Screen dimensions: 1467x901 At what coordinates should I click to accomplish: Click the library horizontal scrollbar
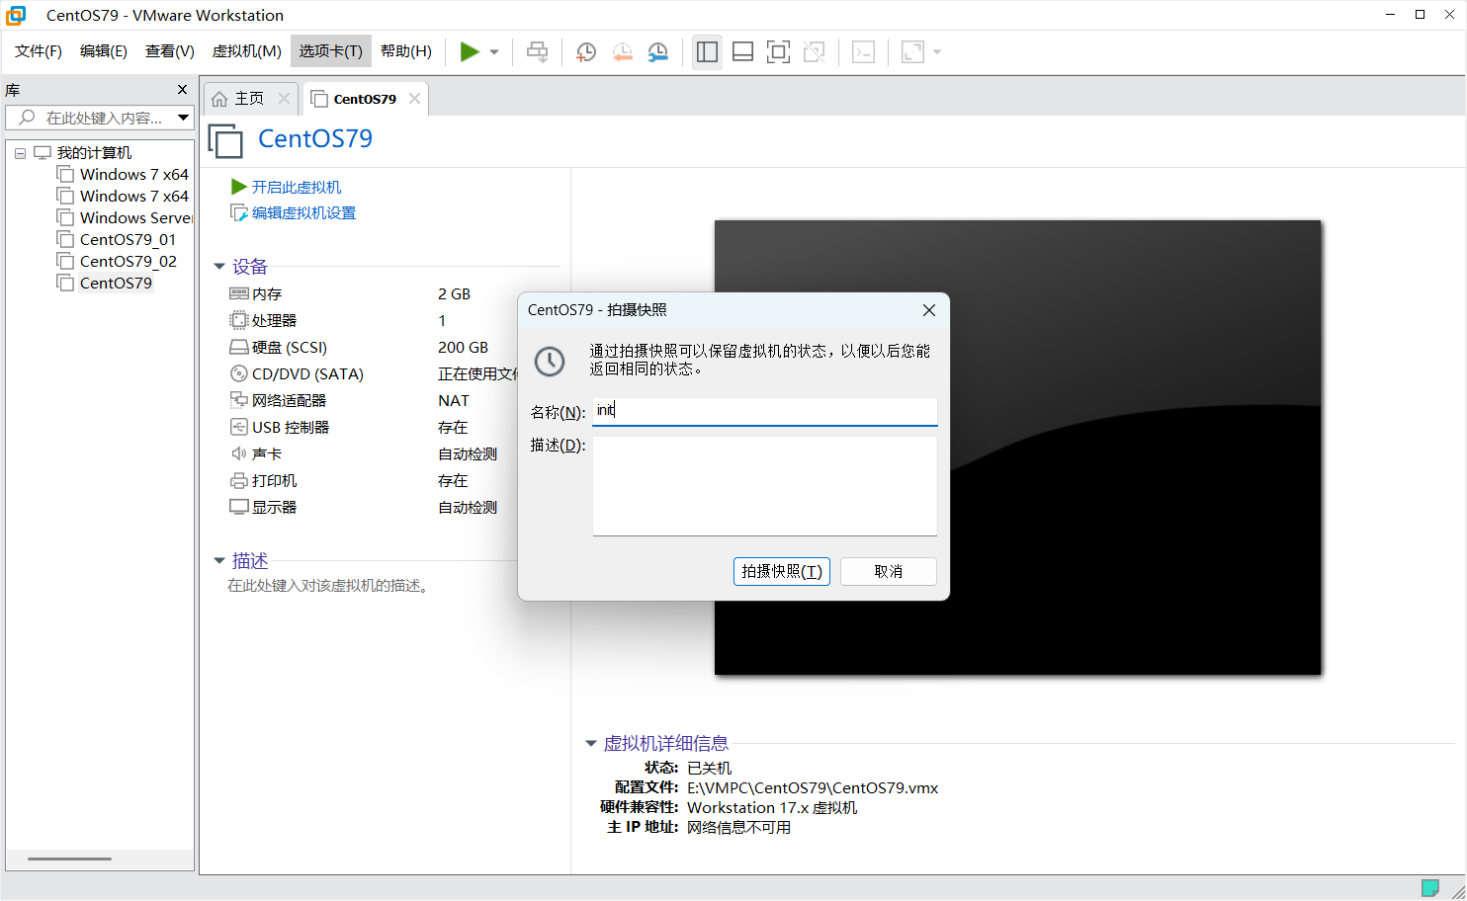(x=69, y=859)
